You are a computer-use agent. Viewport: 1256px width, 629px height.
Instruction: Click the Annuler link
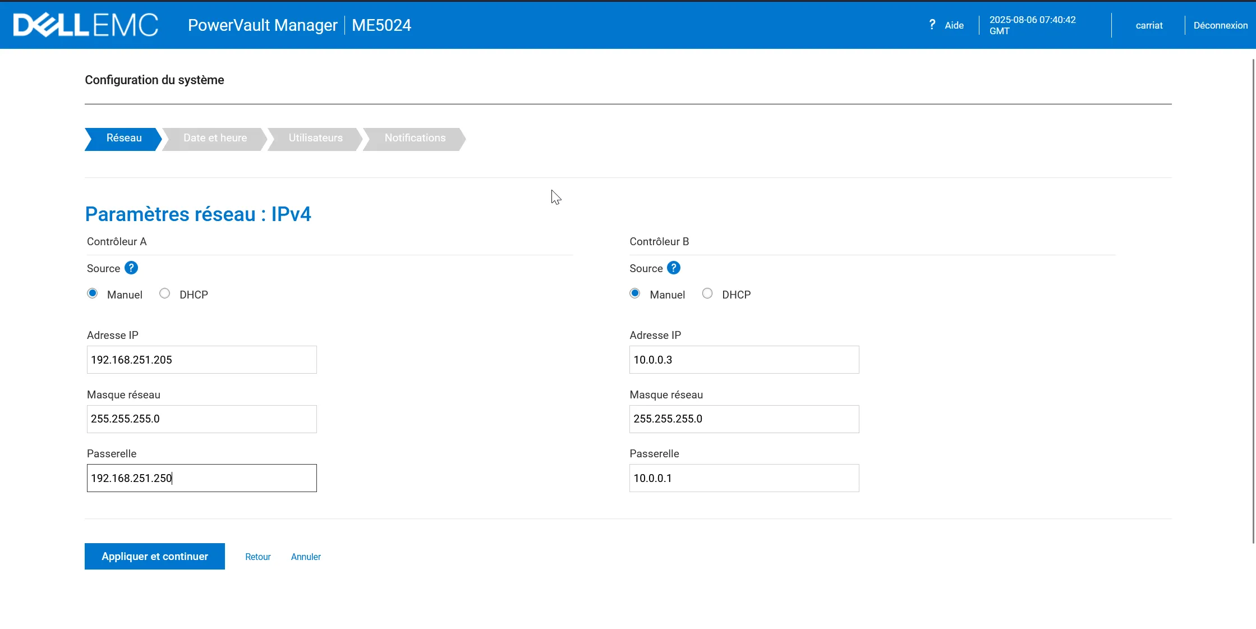306,557
